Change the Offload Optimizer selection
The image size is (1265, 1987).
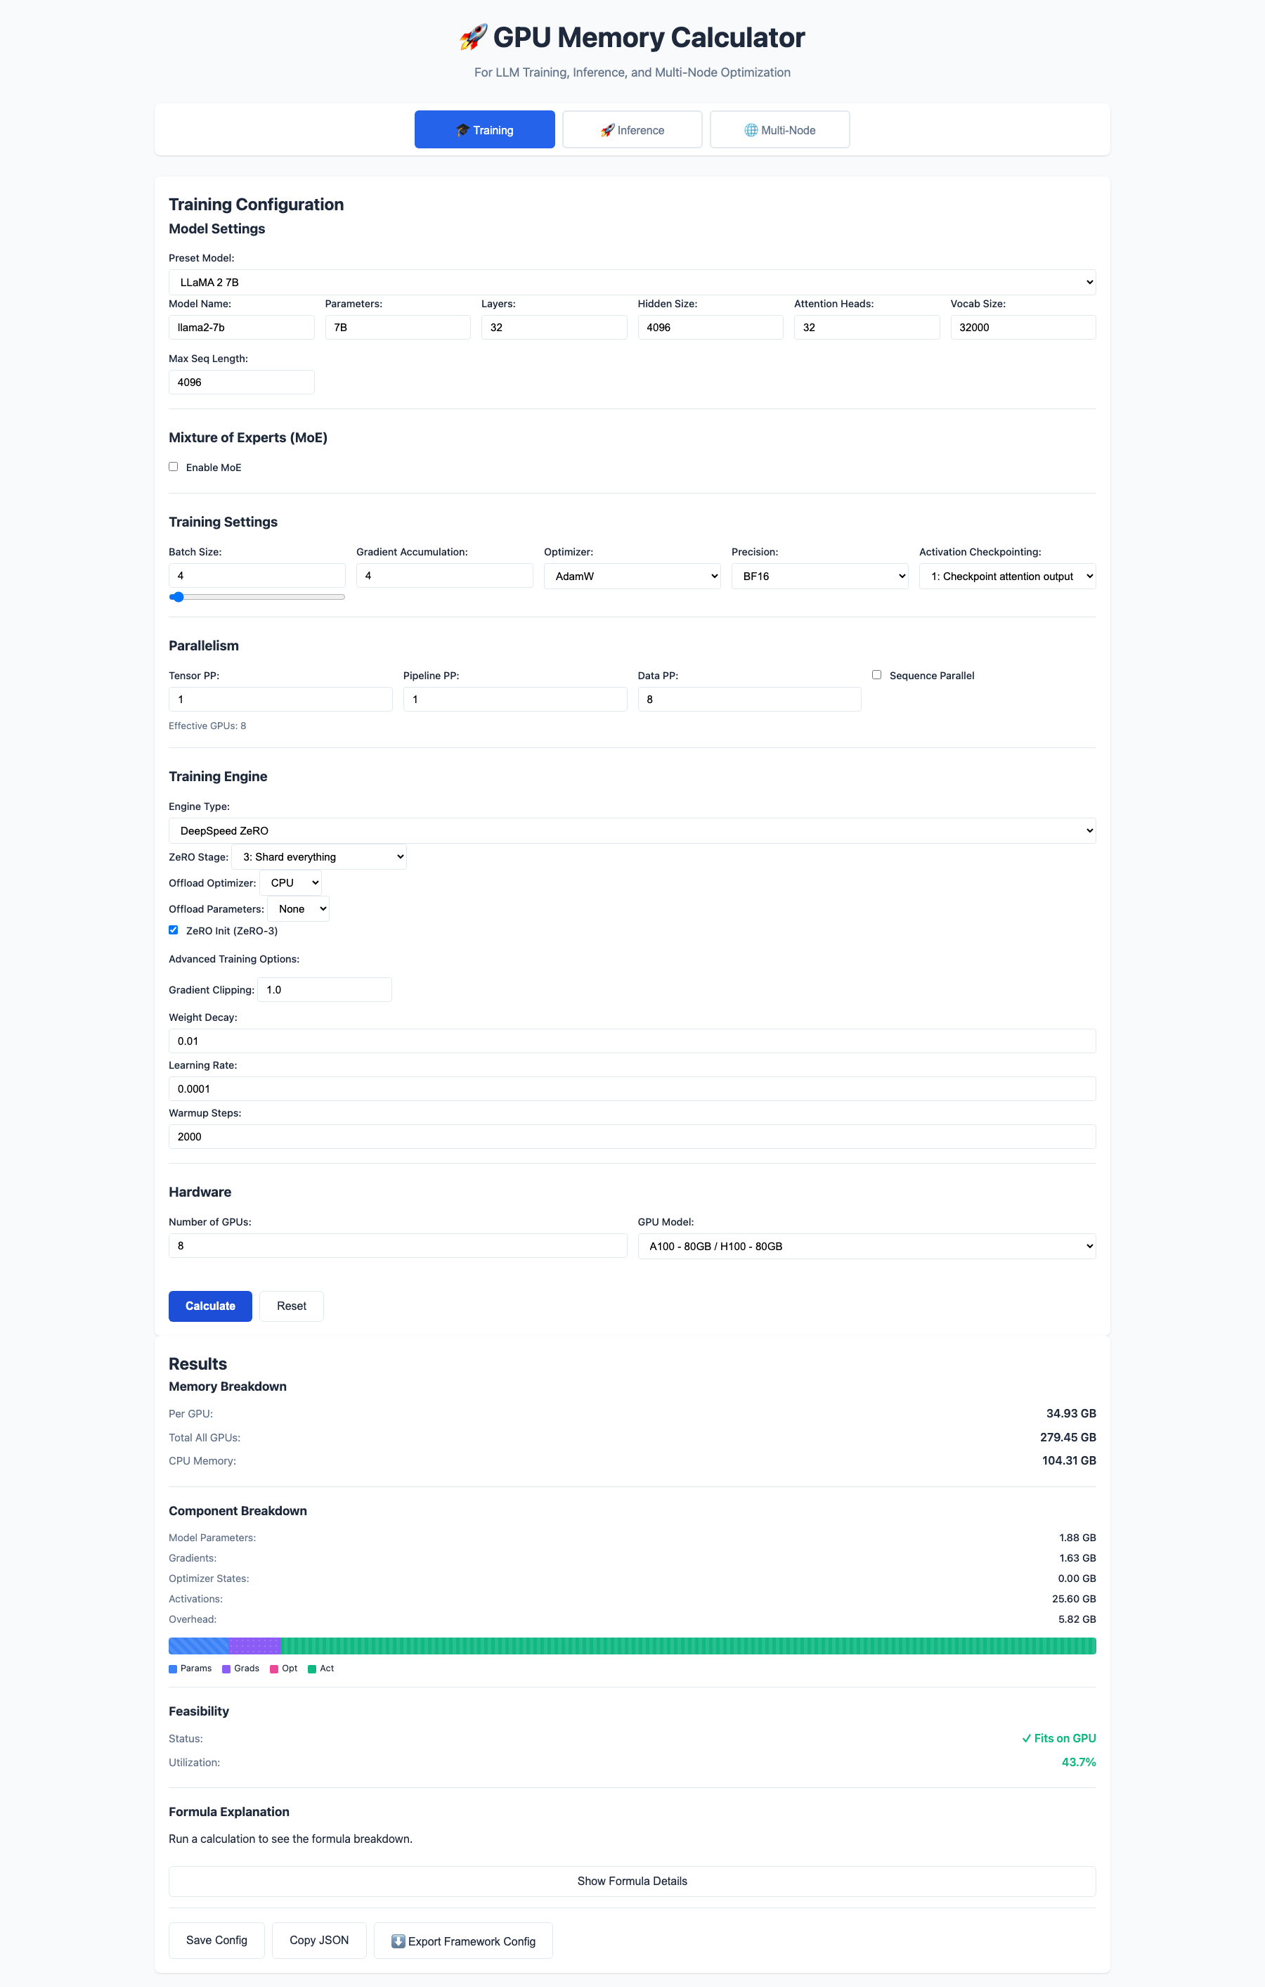[x=291, y=883]
